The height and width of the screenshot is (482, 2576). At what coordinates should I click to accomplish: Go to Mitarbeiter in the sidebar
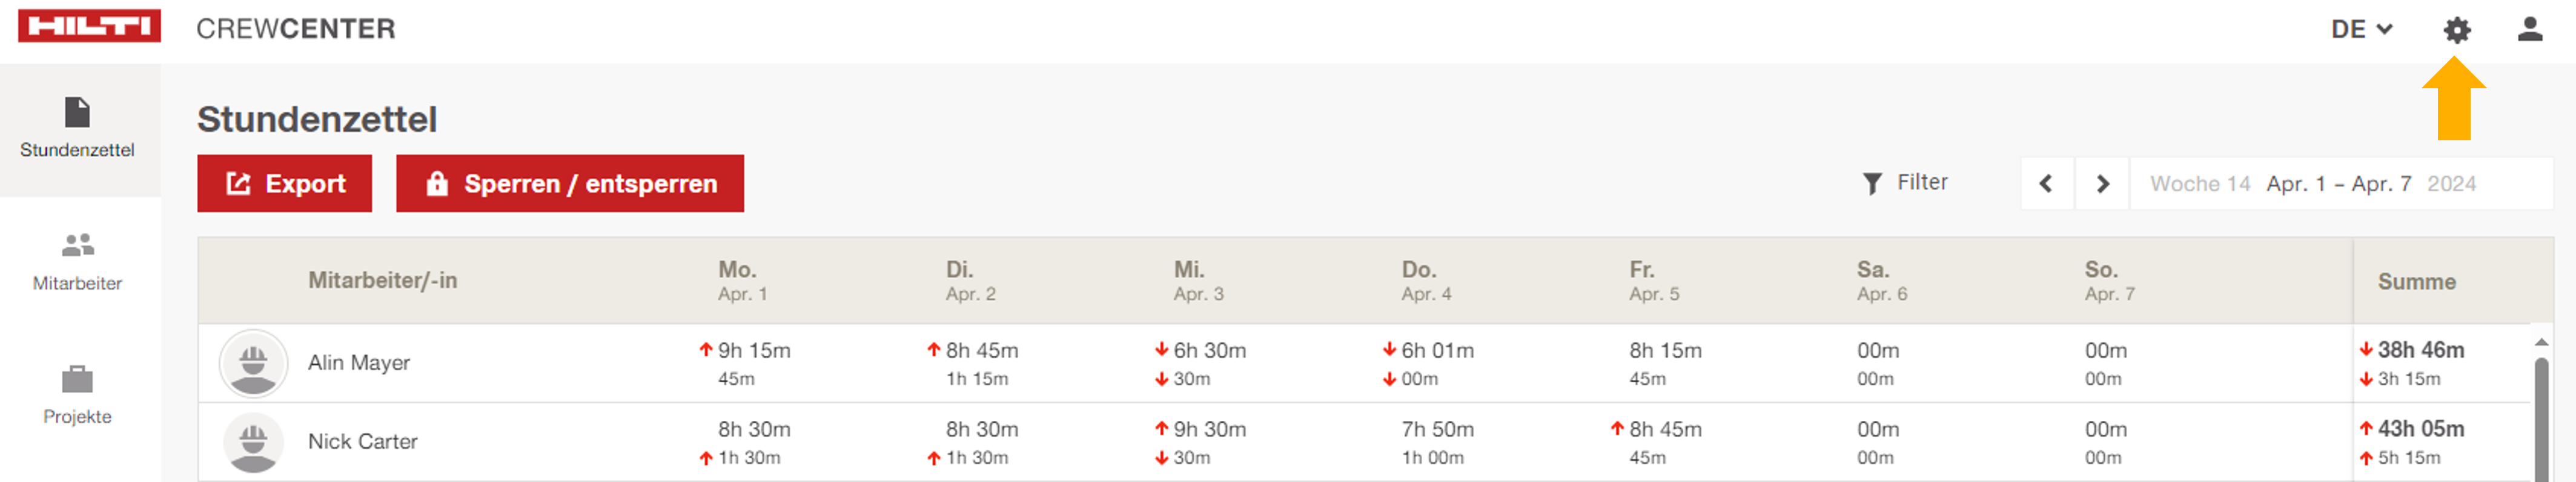click(77, 261)
